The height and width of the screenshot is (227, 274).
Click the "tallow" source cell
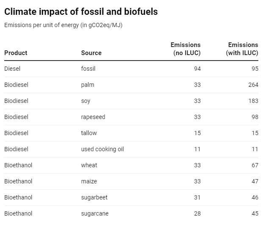point(89,133)
